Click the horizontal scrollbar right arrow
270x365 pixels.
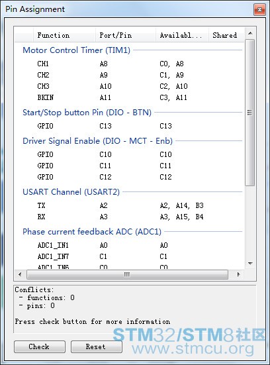click(x=239, y=274)
